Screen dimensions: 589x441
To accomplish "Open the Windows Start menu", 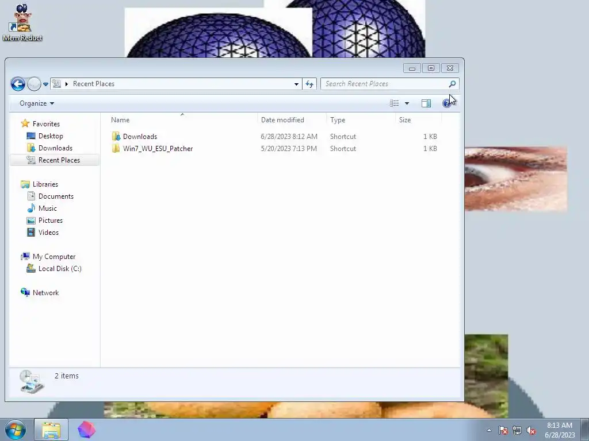I will 15,430.
